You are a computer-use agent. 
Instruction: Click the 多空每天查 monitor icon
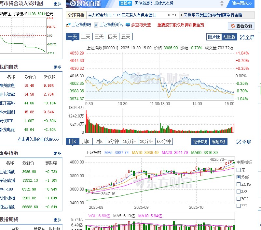click(x=128, y=25)
